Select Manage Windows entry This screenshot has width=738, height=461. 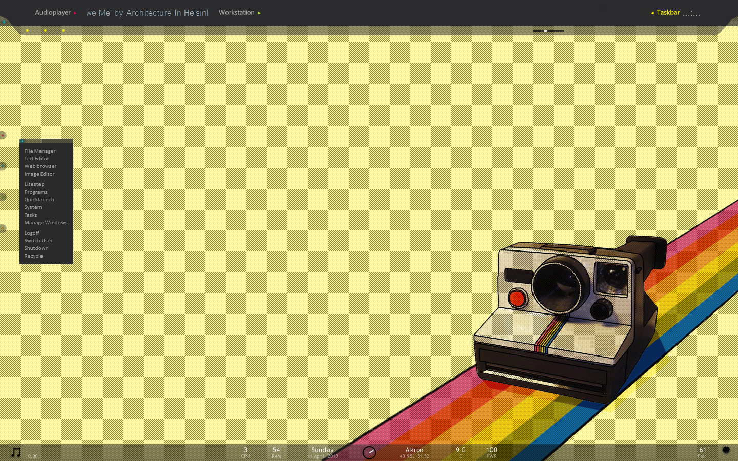tap(46, 222)
